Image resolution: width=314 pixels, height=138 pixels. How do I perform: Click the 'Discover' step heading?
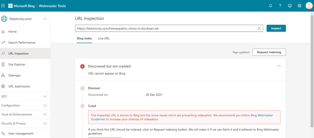pyautogui.click(x=94, y=88)
